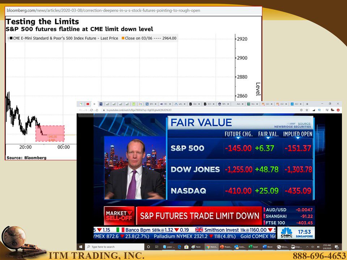Open Microsoft Store from the taskbar

[x=187, y=247]
